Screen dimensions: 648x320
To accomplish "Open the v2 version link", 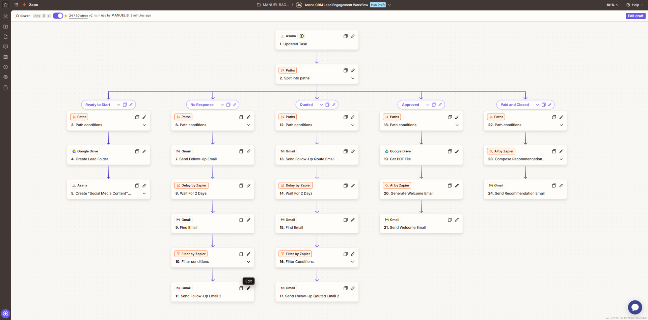I will click(x=91, y=16).
